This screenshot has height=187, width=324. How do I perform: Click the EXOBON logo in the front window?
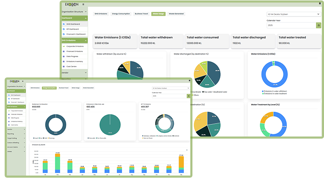click(x=14, y=81)
